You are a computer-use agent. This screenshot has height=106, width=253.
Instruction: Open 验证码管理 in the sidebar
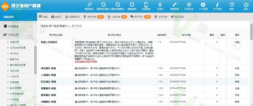pyautogui.click(x=15, y=88)
